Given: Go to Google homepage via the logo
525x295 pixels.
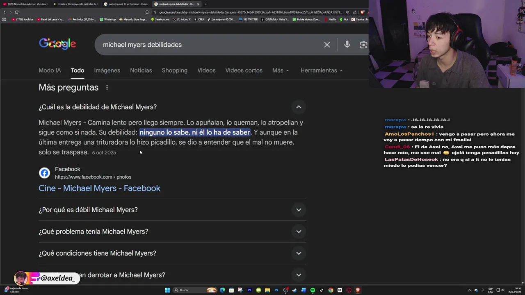Looking at the screenshot, I should pos(57,44).
